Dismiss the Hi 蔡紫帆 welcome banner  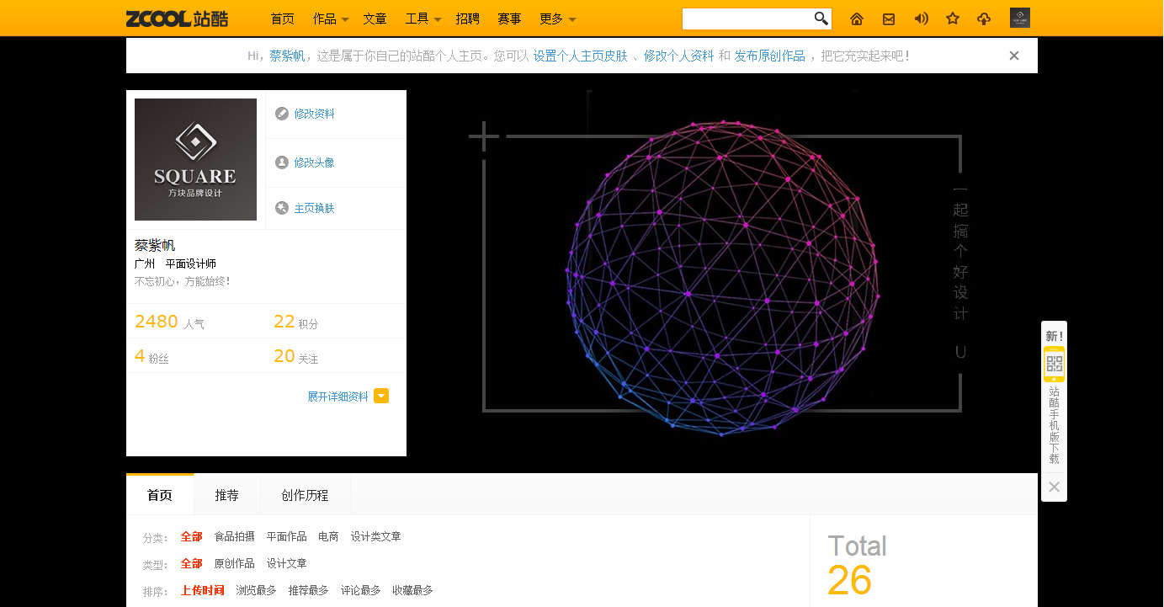tap(1014, 56)
